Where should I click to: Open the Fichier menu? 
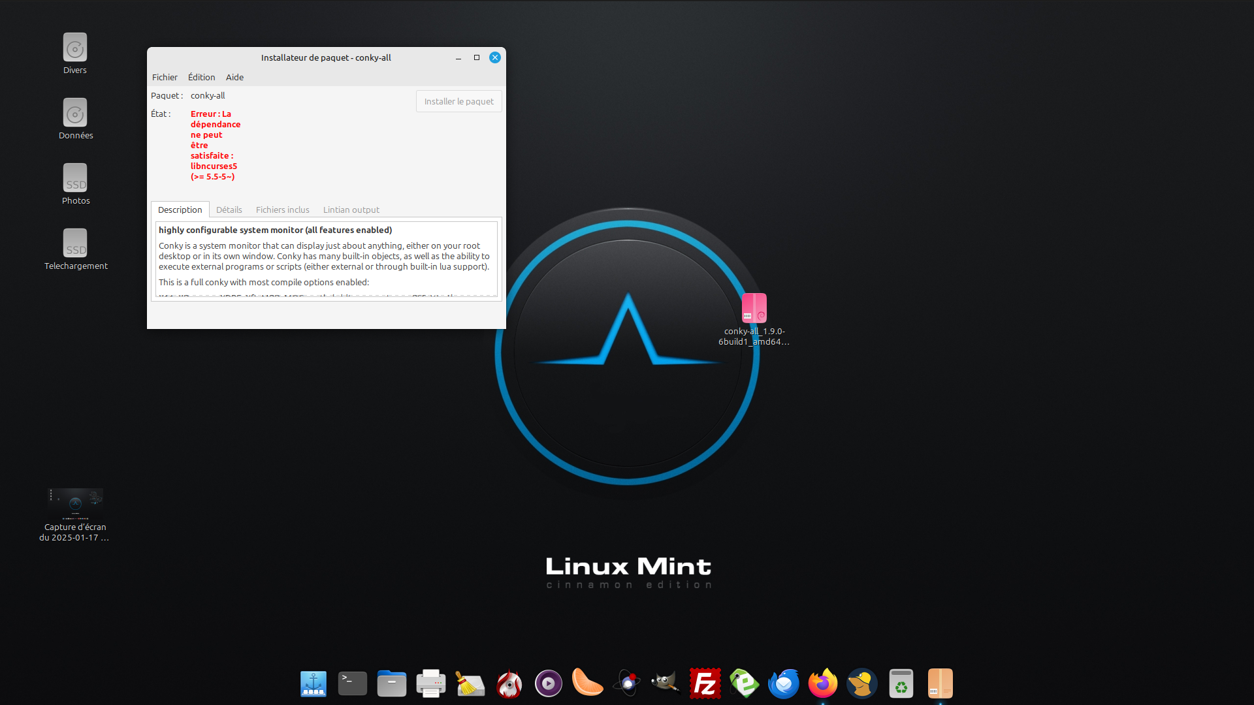[165, 77]
